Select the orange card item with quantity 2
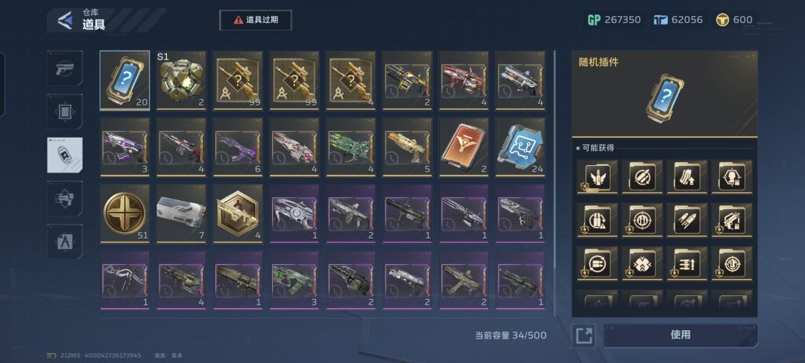 (464, 147)
